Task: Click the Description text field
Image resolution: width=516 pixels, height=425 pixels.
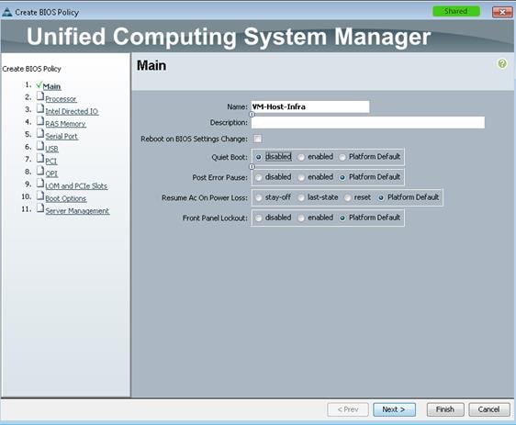Action: point(368,122)
